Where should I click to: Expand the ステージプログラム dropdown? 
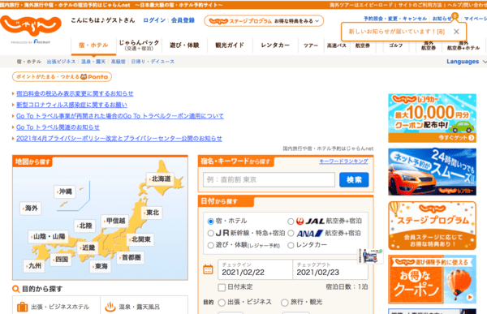(x=264, y=21)
